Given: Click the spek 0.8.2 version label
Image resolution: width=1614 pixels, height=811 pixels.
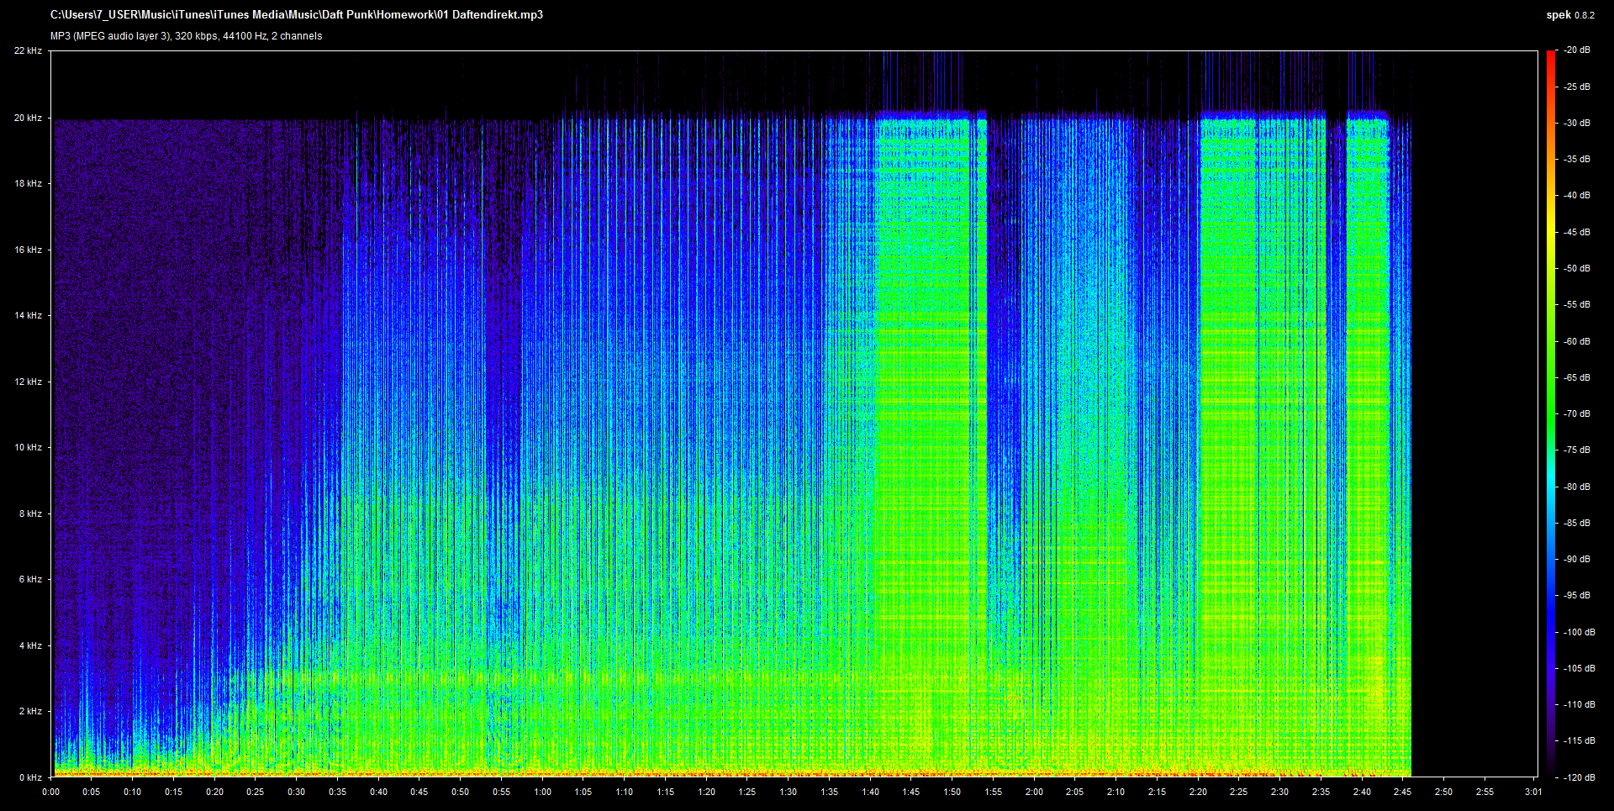Looking at the screenshot, I should click(1570, 15).
